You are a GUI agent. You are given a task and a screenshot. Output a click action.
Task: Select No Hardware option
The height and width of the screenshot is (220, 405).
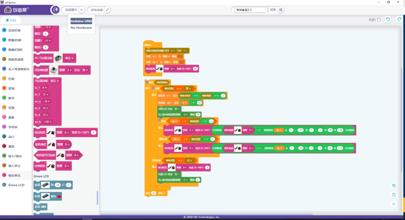pyautogui.click(x=81, y=28)
